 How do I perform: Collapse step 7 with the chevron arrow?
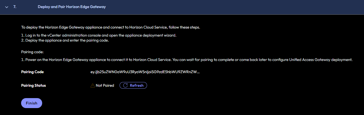(7, 7)
